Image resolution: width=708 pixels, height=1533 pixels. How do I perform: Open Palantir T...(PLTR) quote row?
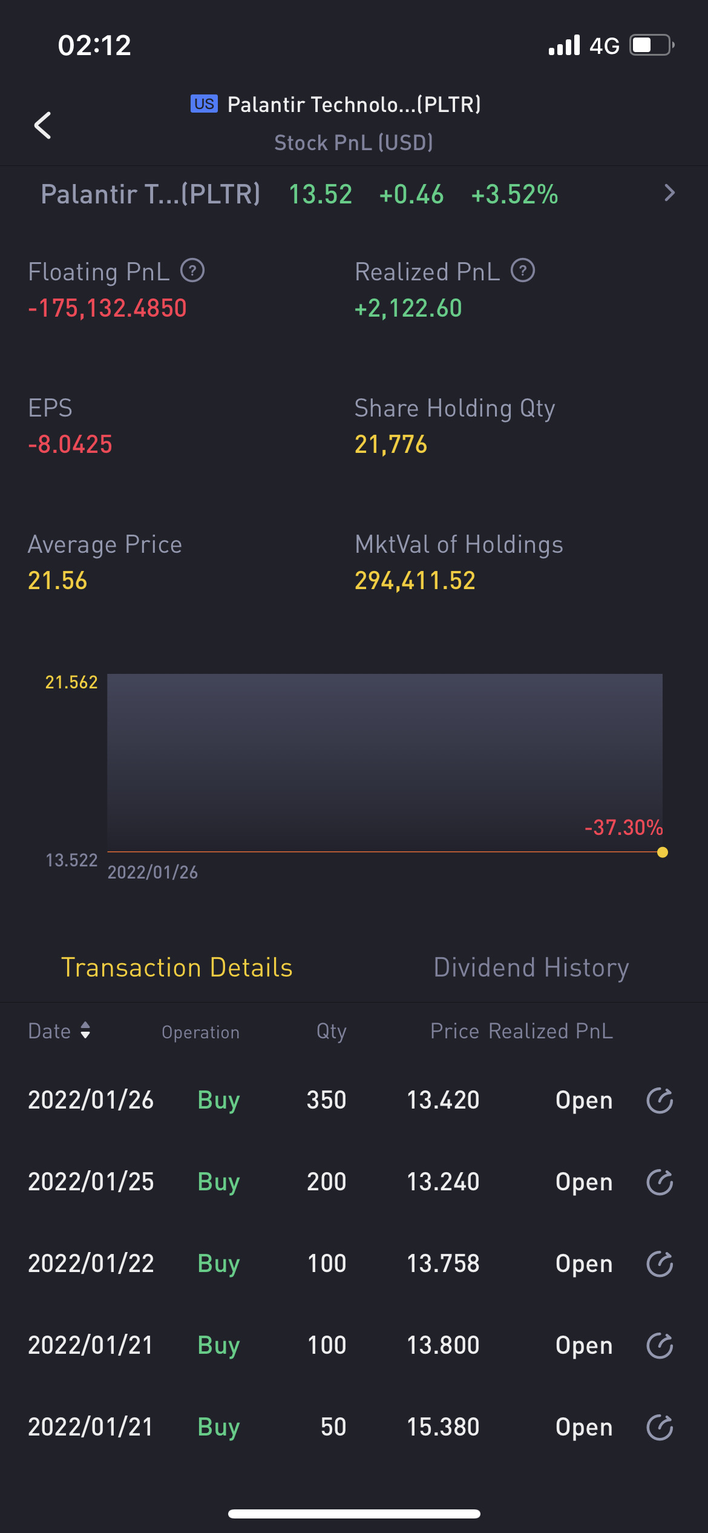(x=150, y=194)
